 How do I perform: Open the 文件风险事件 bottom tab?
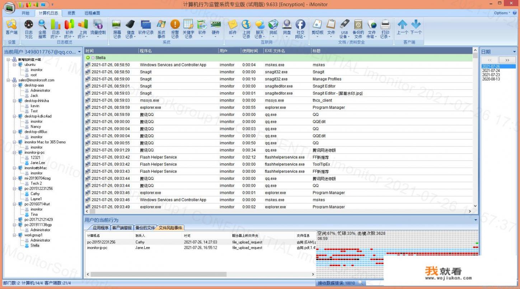[170, 228]
